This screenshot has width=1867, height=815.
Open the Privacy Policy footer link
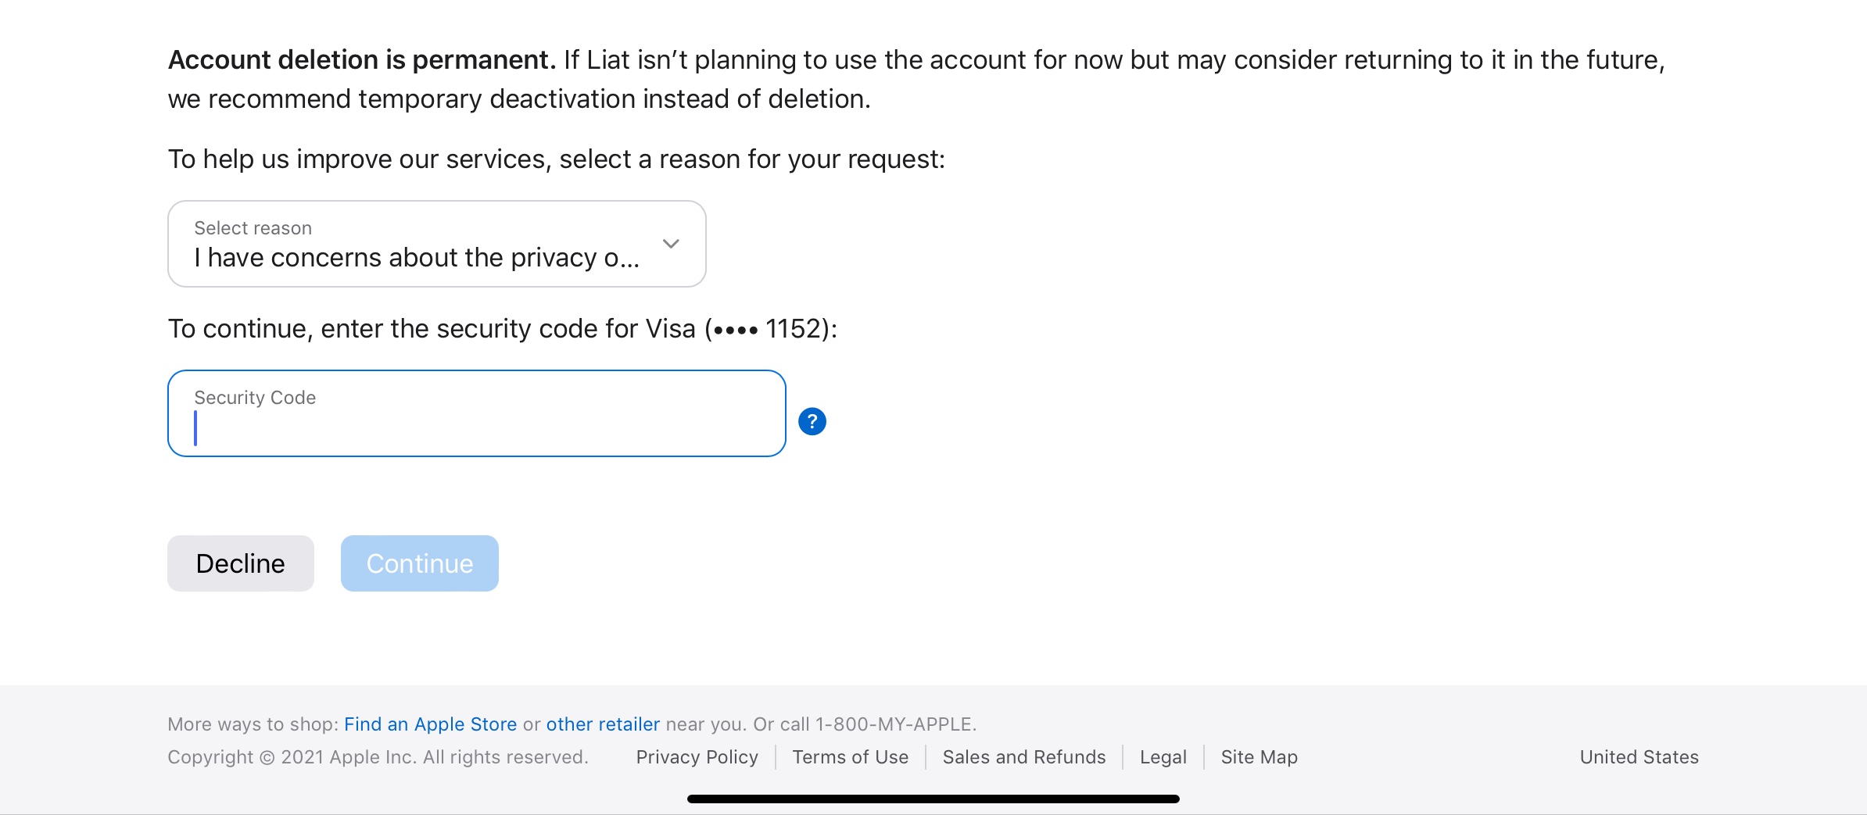click(x=697, y=757)
